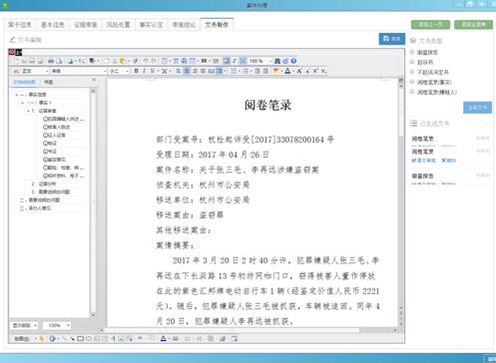Select 三、承办人意见 in outline tree
496x363 pixels.
35,208
